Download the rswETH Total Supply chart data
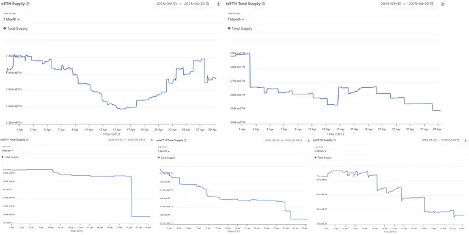This screenshot has width=469, height=235. 308,140
